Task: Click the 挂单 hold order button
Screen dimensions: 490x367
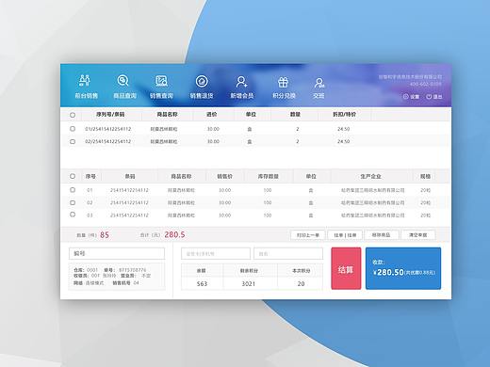Action: (345, 235)
